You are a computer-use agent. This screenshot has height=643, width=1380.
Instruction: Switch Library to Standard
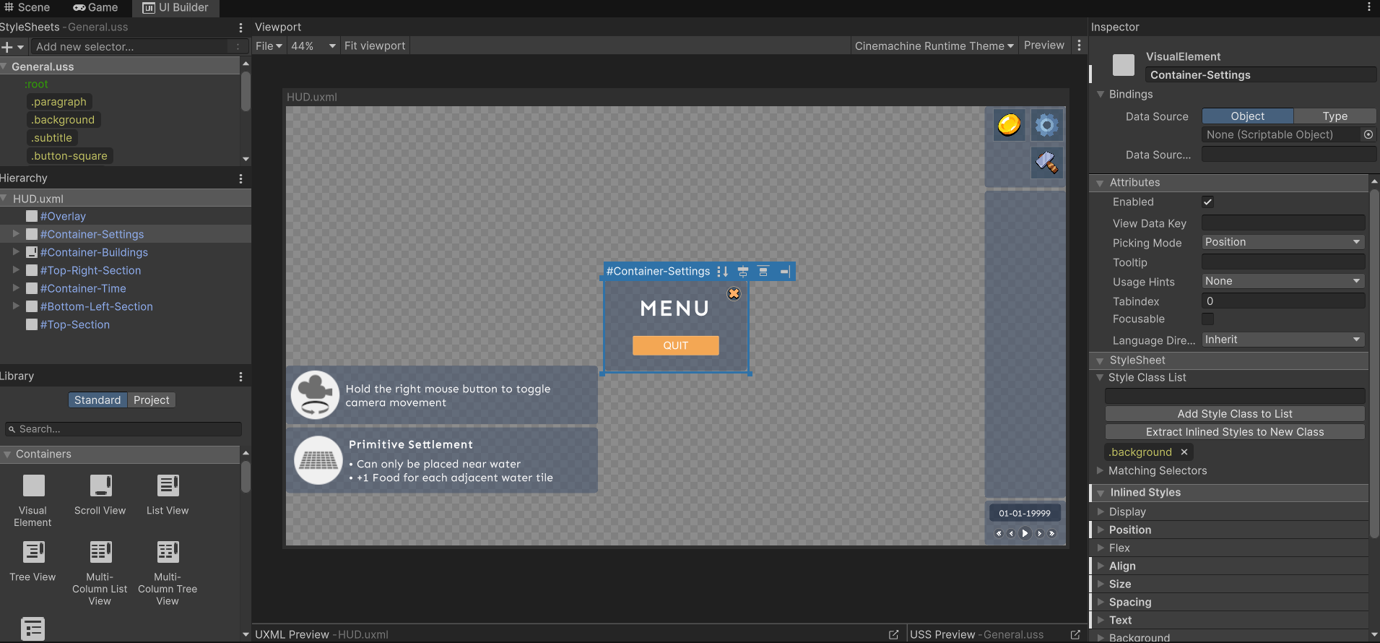coord(97,400)
